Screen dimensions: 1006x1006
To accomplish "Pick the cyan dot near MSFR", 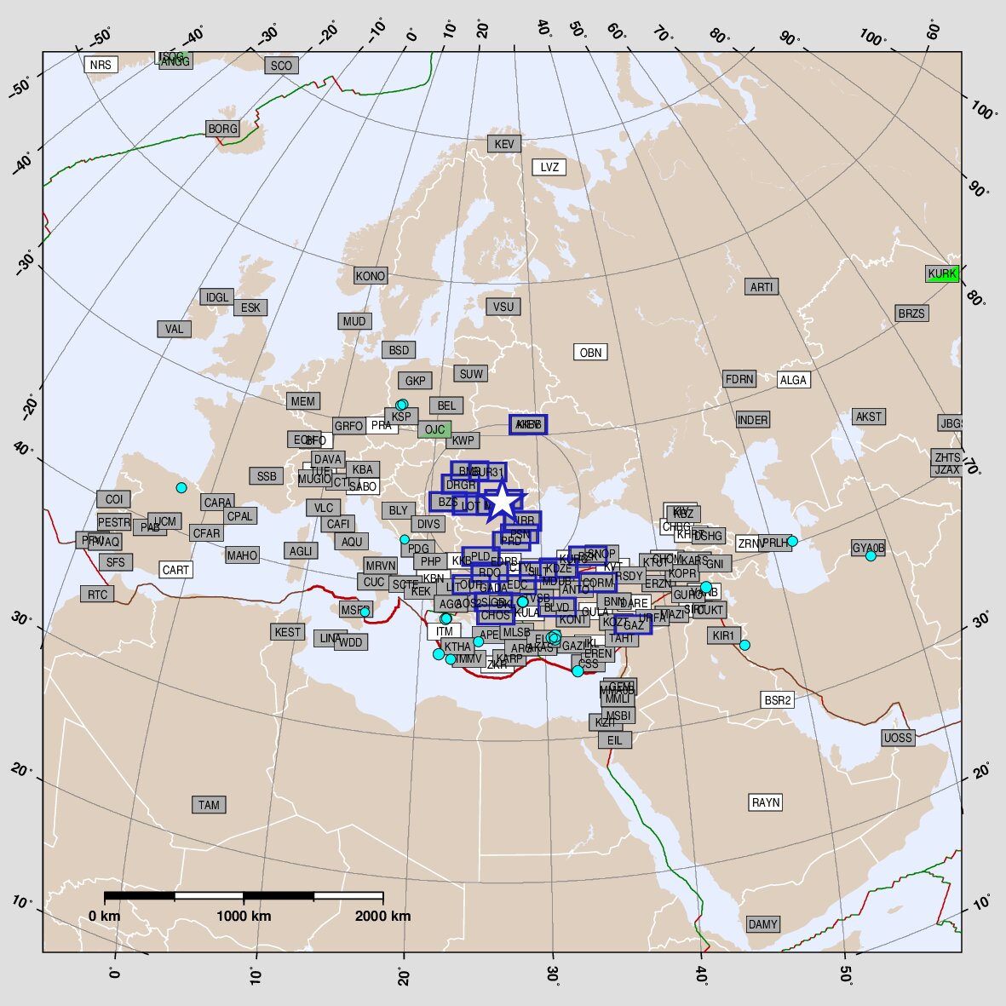I will (x=365, y=612).
